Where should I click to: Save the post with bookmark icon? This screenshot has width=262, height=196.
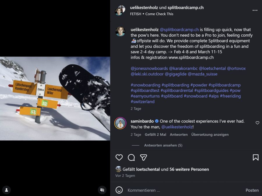[256, 158]
